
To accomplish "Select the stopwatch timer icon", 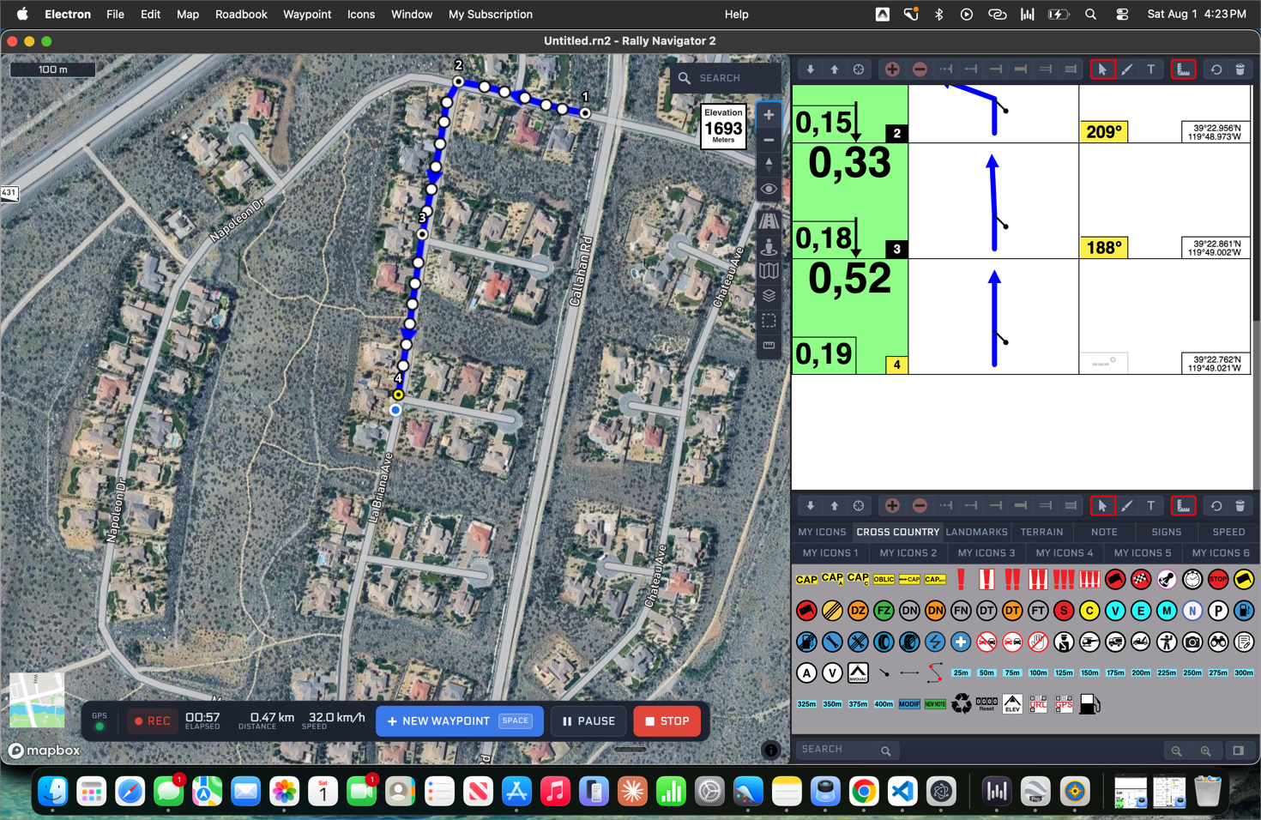I will coord(1192,580).
